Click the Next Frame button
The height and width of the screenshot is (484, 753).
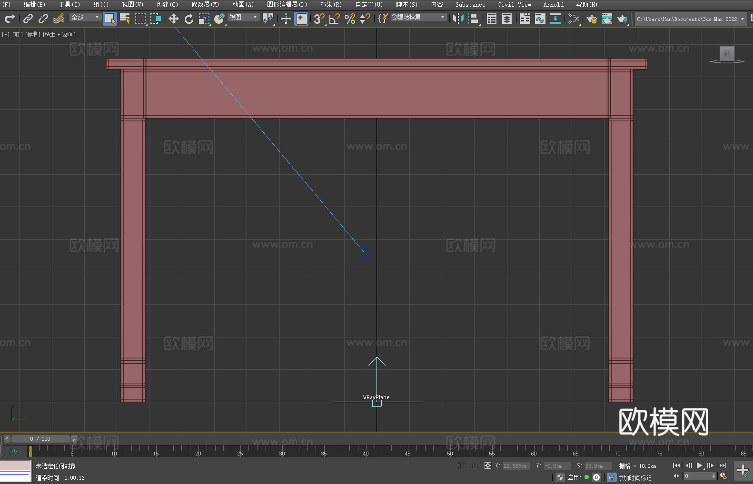pyautogui.click(x=711, y=465)
